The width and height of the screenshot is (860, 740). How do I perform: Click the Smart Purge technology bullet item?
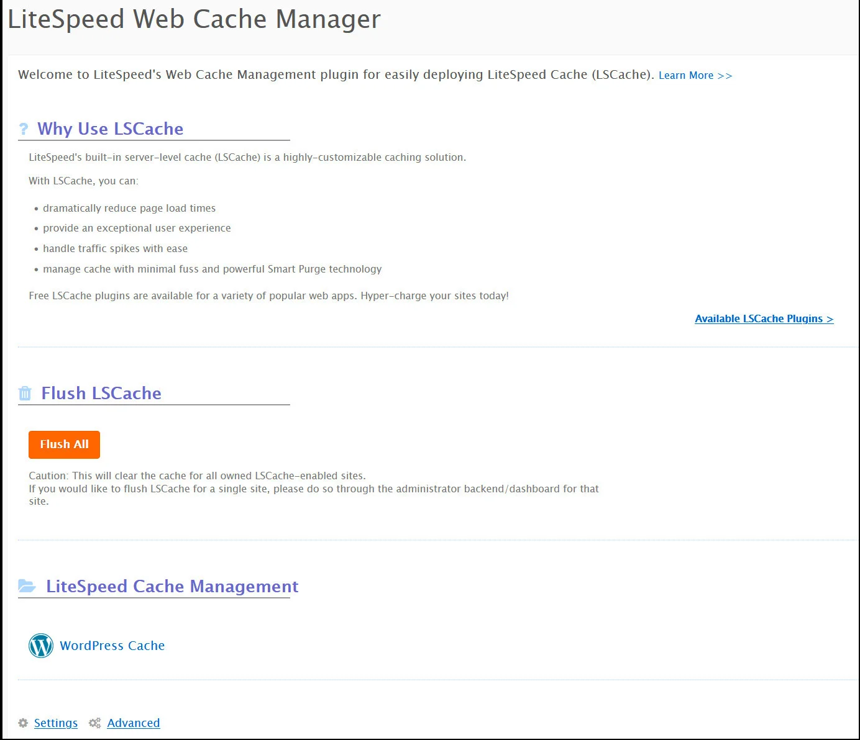(x=212, y=269)
